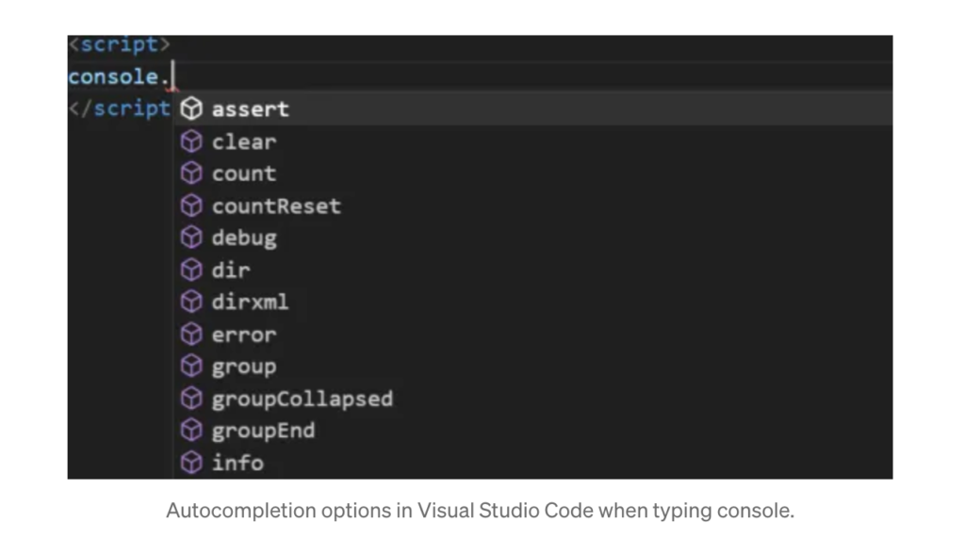Click the opening script tag line
965x537 pixels.
coord(119,45)
